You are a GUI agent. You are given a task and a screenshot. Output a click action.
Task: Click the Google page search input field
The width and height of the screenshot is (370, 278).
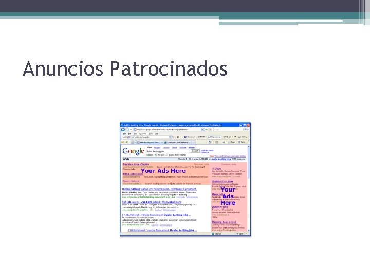[168, 151]
